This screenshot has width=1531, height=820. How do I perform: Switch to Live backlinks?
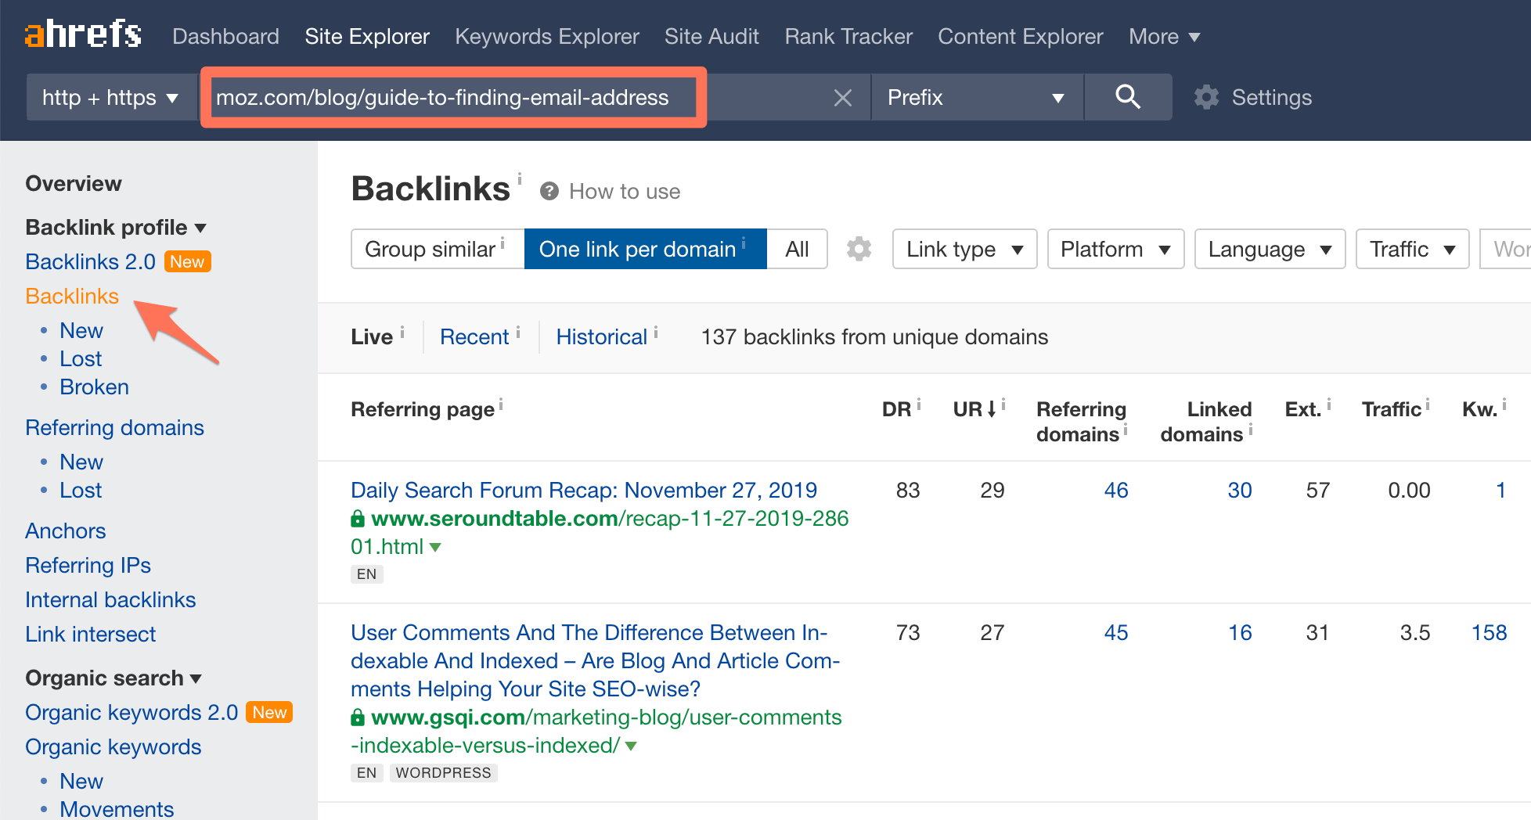click(372, 336)
